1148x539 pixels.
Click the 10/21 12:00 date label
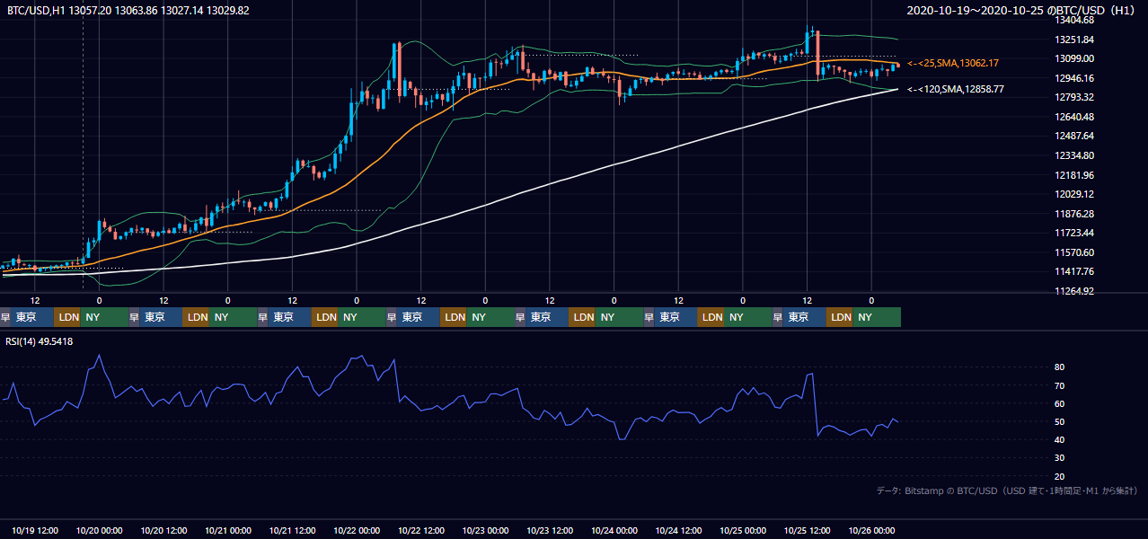pos(293,531)
